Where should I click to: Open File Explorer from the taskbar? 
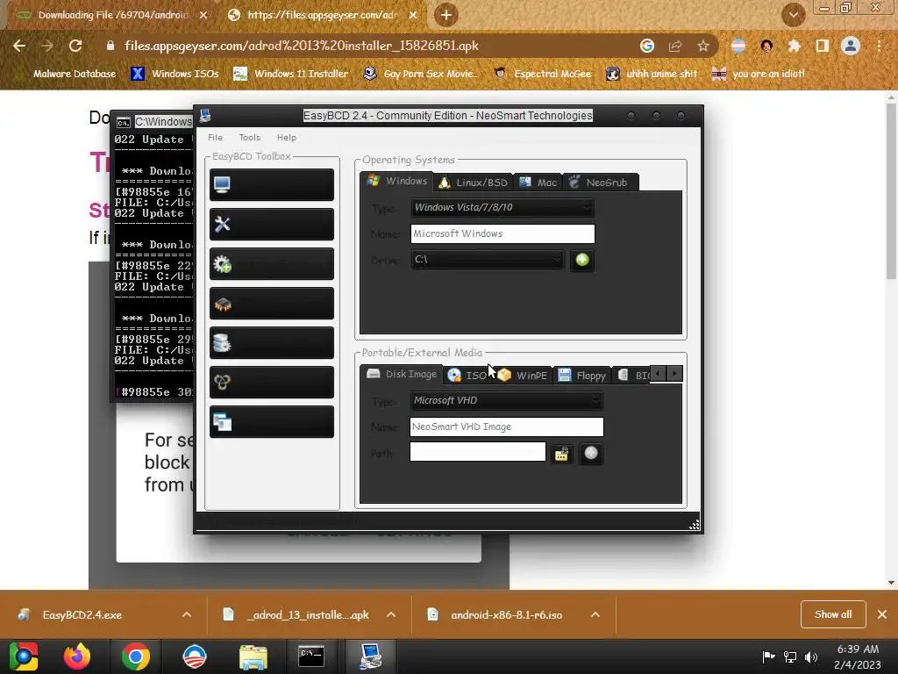tap(253, 656)
